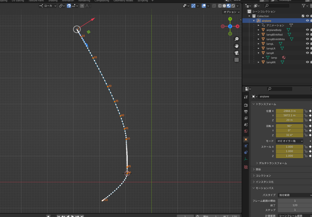Switch to the Animation workspace tab

pyautogui.click(x=68, y=1)
